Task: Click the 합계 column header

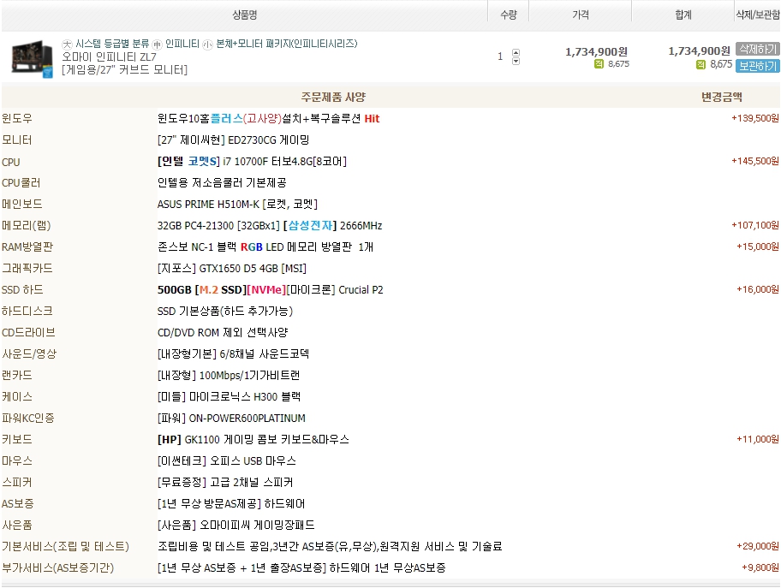Action: tap(683, 15)
